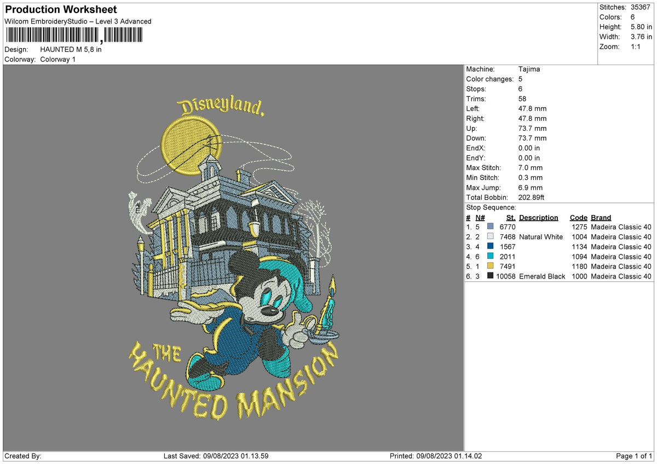Viewport: 657px width, 464px height.
Task: Click the dark blue swatch for code 1134
Action: 490,247
